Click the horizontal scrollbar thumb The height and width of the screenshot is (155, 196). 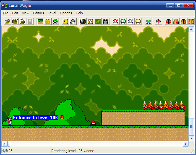[9, 144]
